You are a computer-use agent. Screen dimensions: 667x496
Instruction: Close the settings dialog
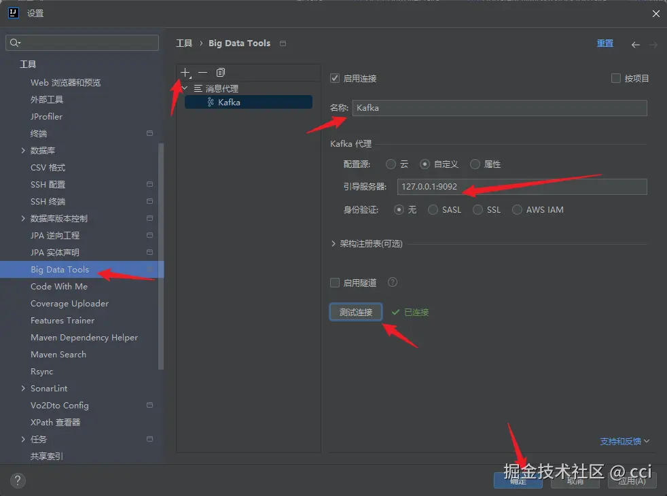(x=656, y=14)
